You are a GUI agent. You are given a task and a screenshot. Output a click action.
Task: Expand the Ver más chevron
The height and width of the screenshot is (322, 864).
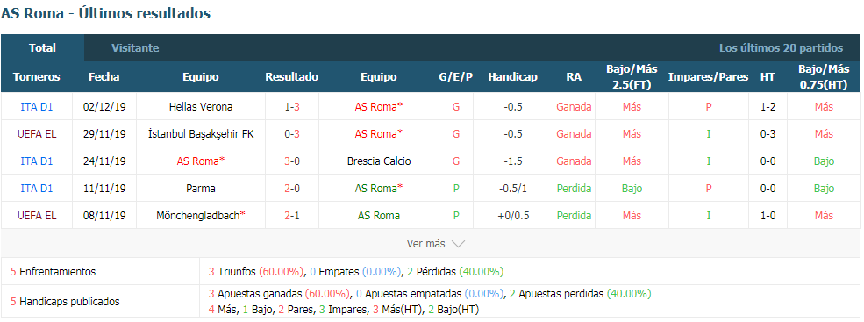click(x=458, y=244)
